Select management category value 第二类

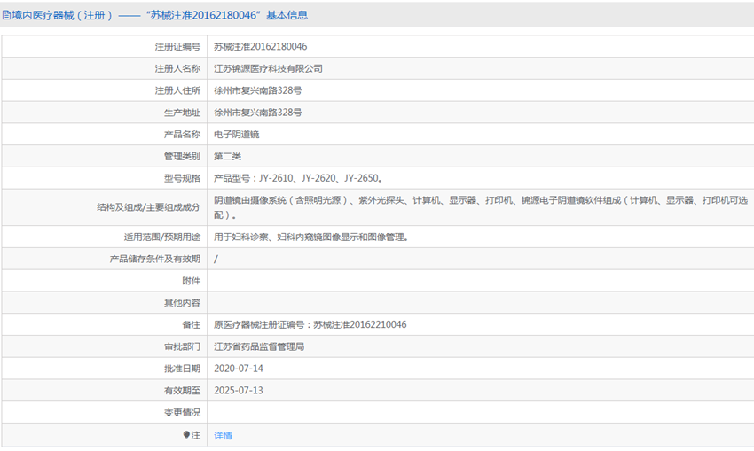(227, 156)
